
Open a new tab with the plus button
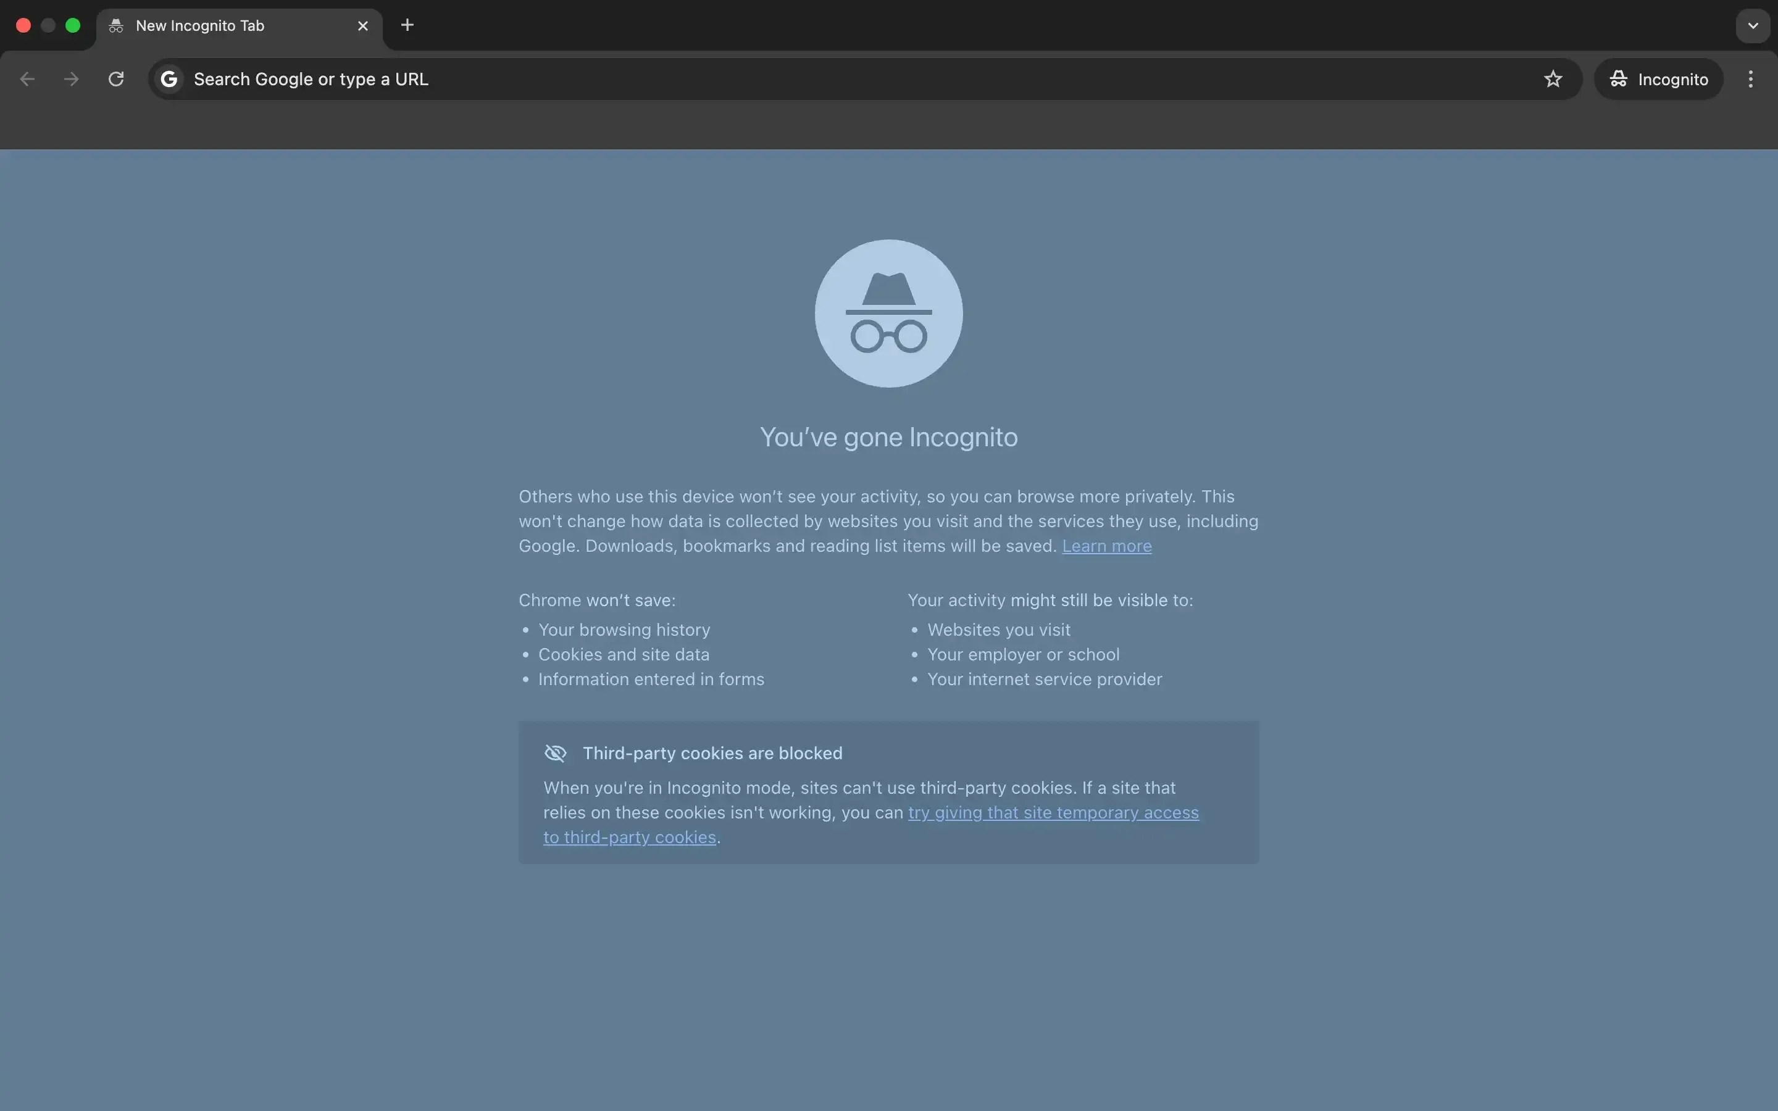point(407,25)
